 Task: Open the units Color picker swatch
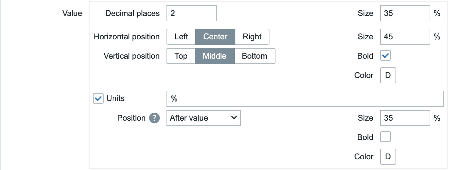[388, 157]
